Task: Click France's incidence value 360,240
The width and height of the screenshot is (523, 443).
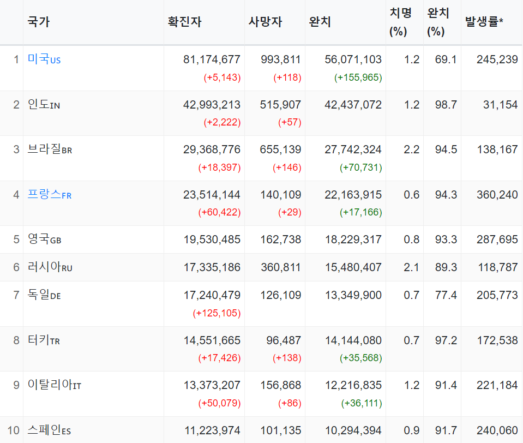Action: [497, 194]
